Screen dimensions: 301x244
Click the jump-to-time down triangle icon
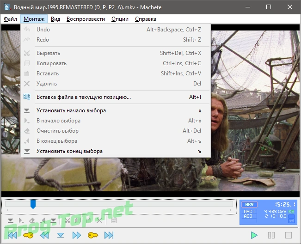click(61, 235)
